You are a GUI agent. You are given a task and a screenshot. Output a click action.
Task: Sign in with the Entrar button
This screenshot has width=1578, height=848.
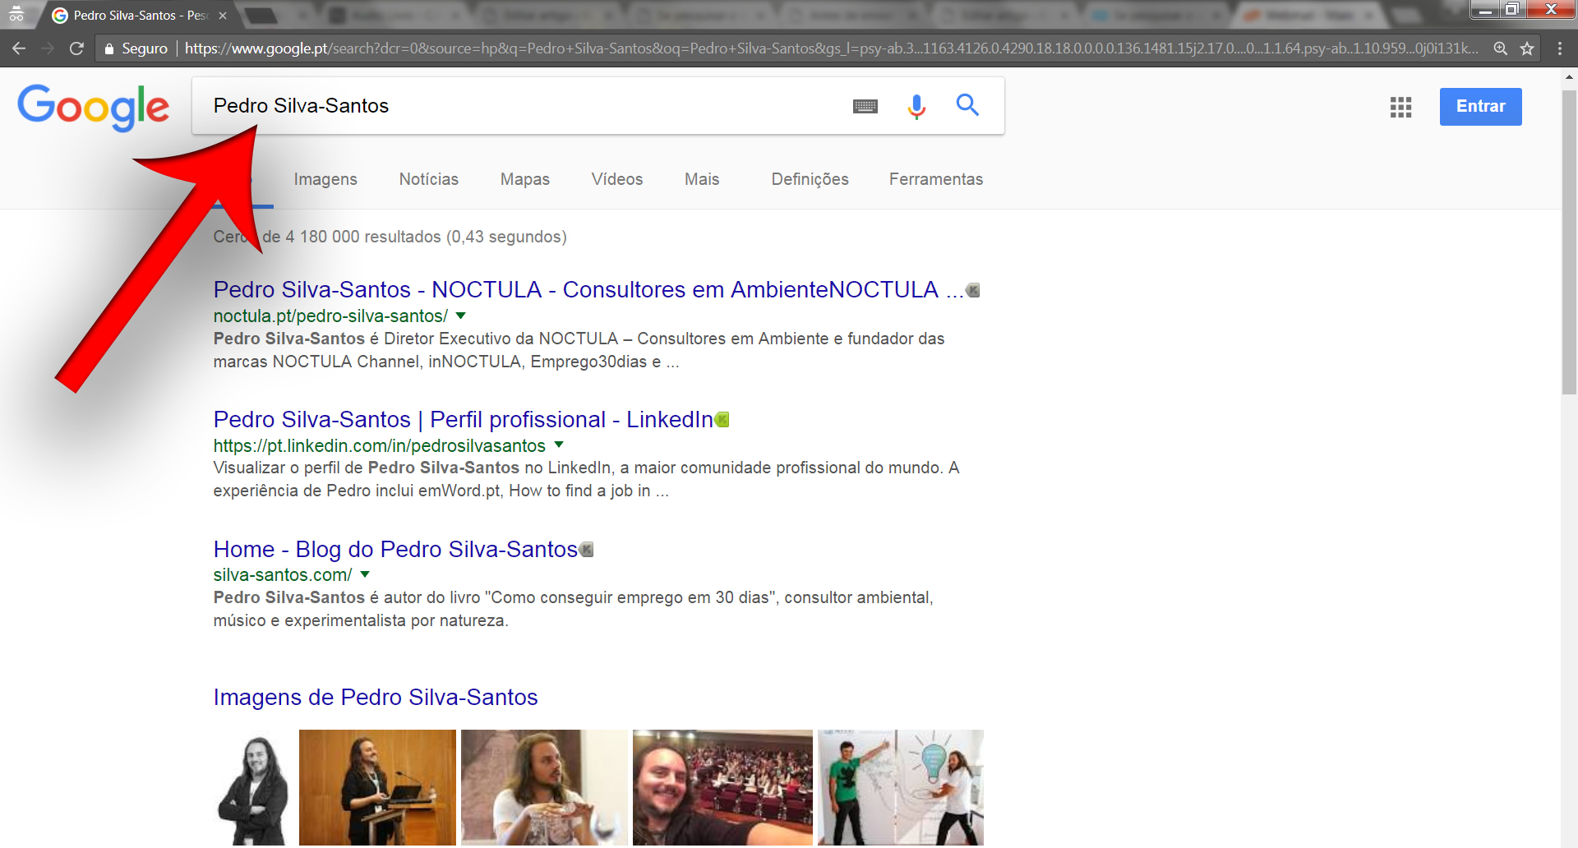(1480, 107)
